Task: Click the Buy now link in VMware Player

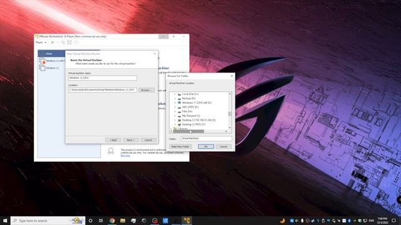Action: pyautogui.click(x=125, y=156)
